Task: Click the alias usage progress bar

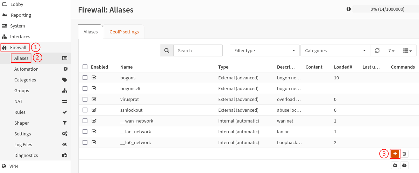Action: [x=387, y=9]
